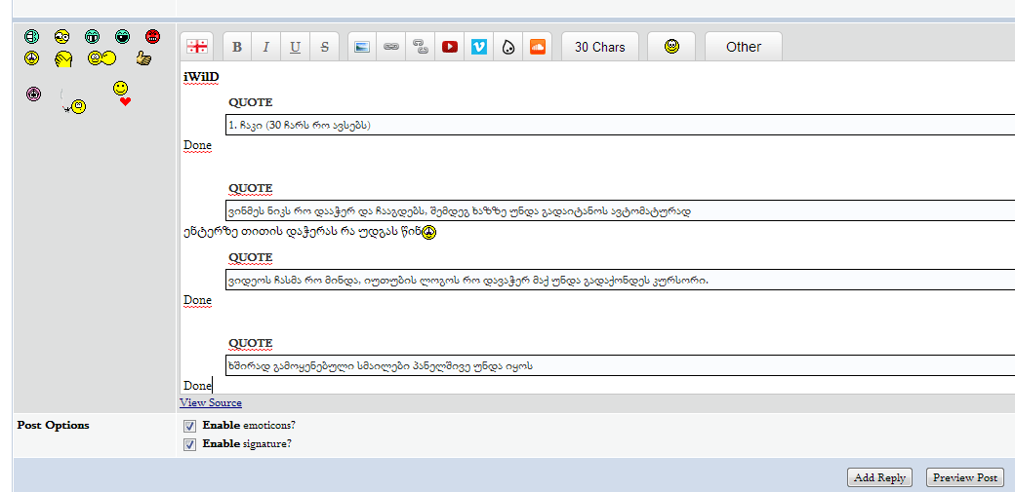Insert the teal open-mouth laughing emoticon
The height and width of the screenshot is (492, 1015).
[122, 36]
